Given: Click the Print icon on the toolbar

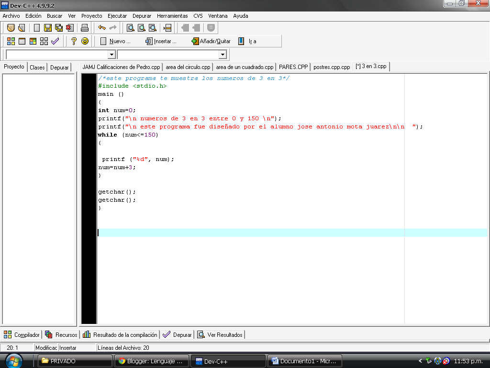Looking at the screenshot, I should point(84,28).
